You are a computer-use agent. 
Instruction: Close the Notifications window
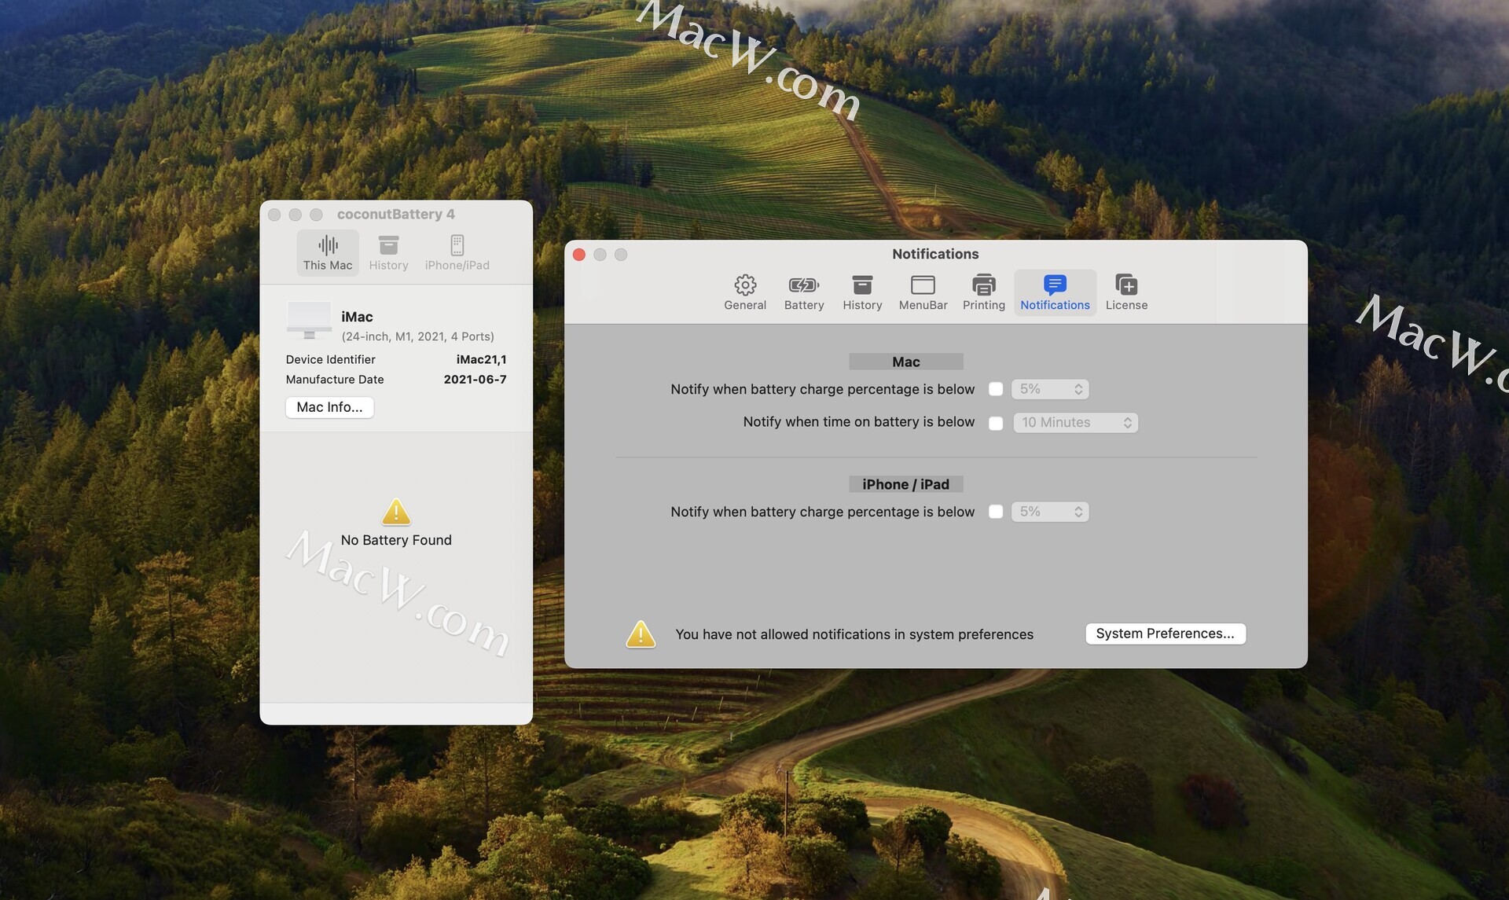579,255
